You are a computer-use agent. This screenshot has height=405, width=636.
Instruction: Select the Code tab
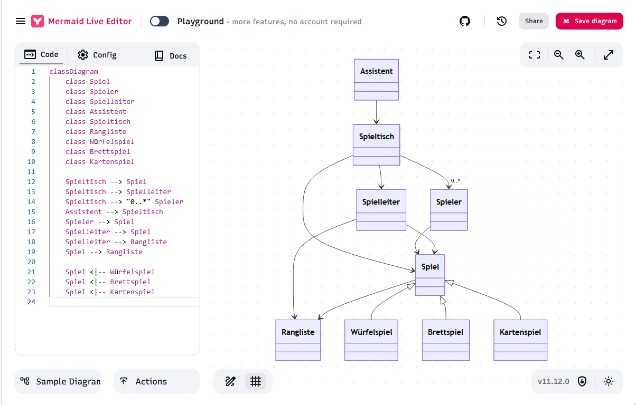42,54
